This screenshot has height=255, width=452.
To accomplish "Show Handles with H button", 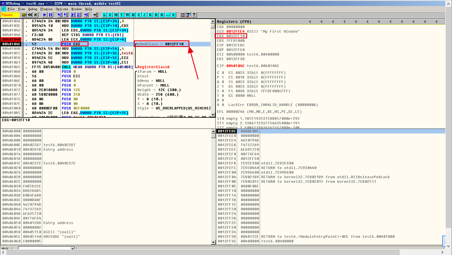I will click(x=133, y=15).
